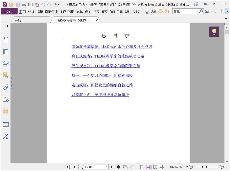Viewport: 230px width, 171px height.
Task: Open the zoom percentage dropdown
Action: (x=187, y=167)
